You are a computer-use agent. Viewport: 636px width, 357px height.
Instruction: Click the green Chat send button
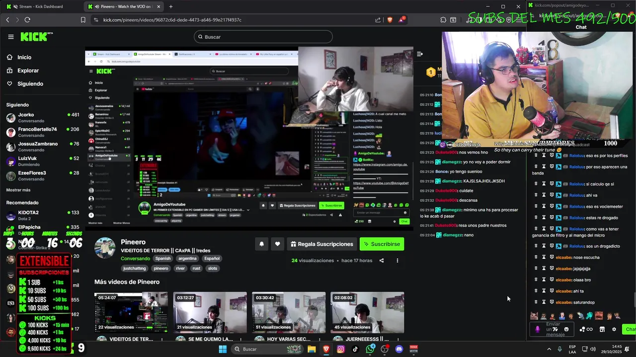coord(630,329)
